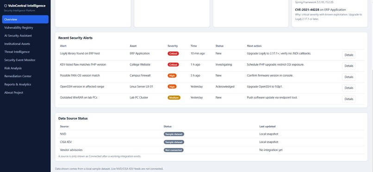Click 'College Website' asset cell

point(140,65)
